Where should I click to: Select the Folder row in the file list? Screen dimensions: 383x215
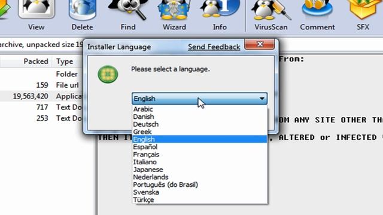[x=41, y=74]
